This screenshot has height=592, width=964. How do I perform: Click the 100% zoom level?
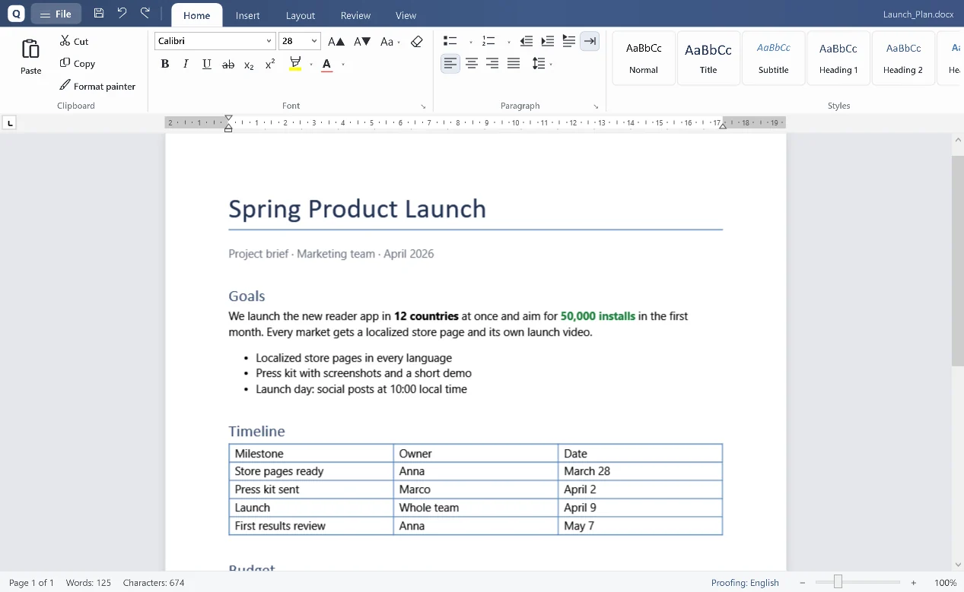(946, 583)
